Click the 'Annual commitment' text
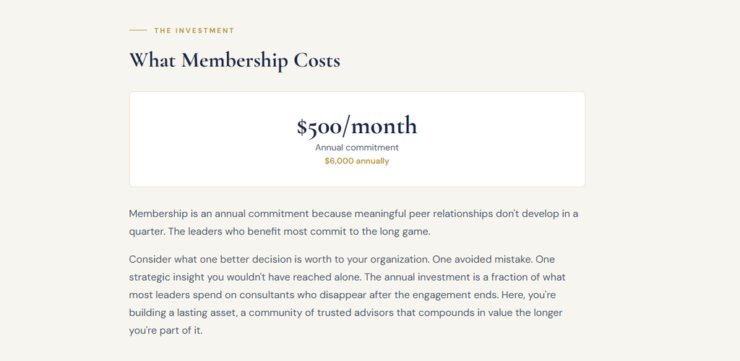 (x=356, y=148)
